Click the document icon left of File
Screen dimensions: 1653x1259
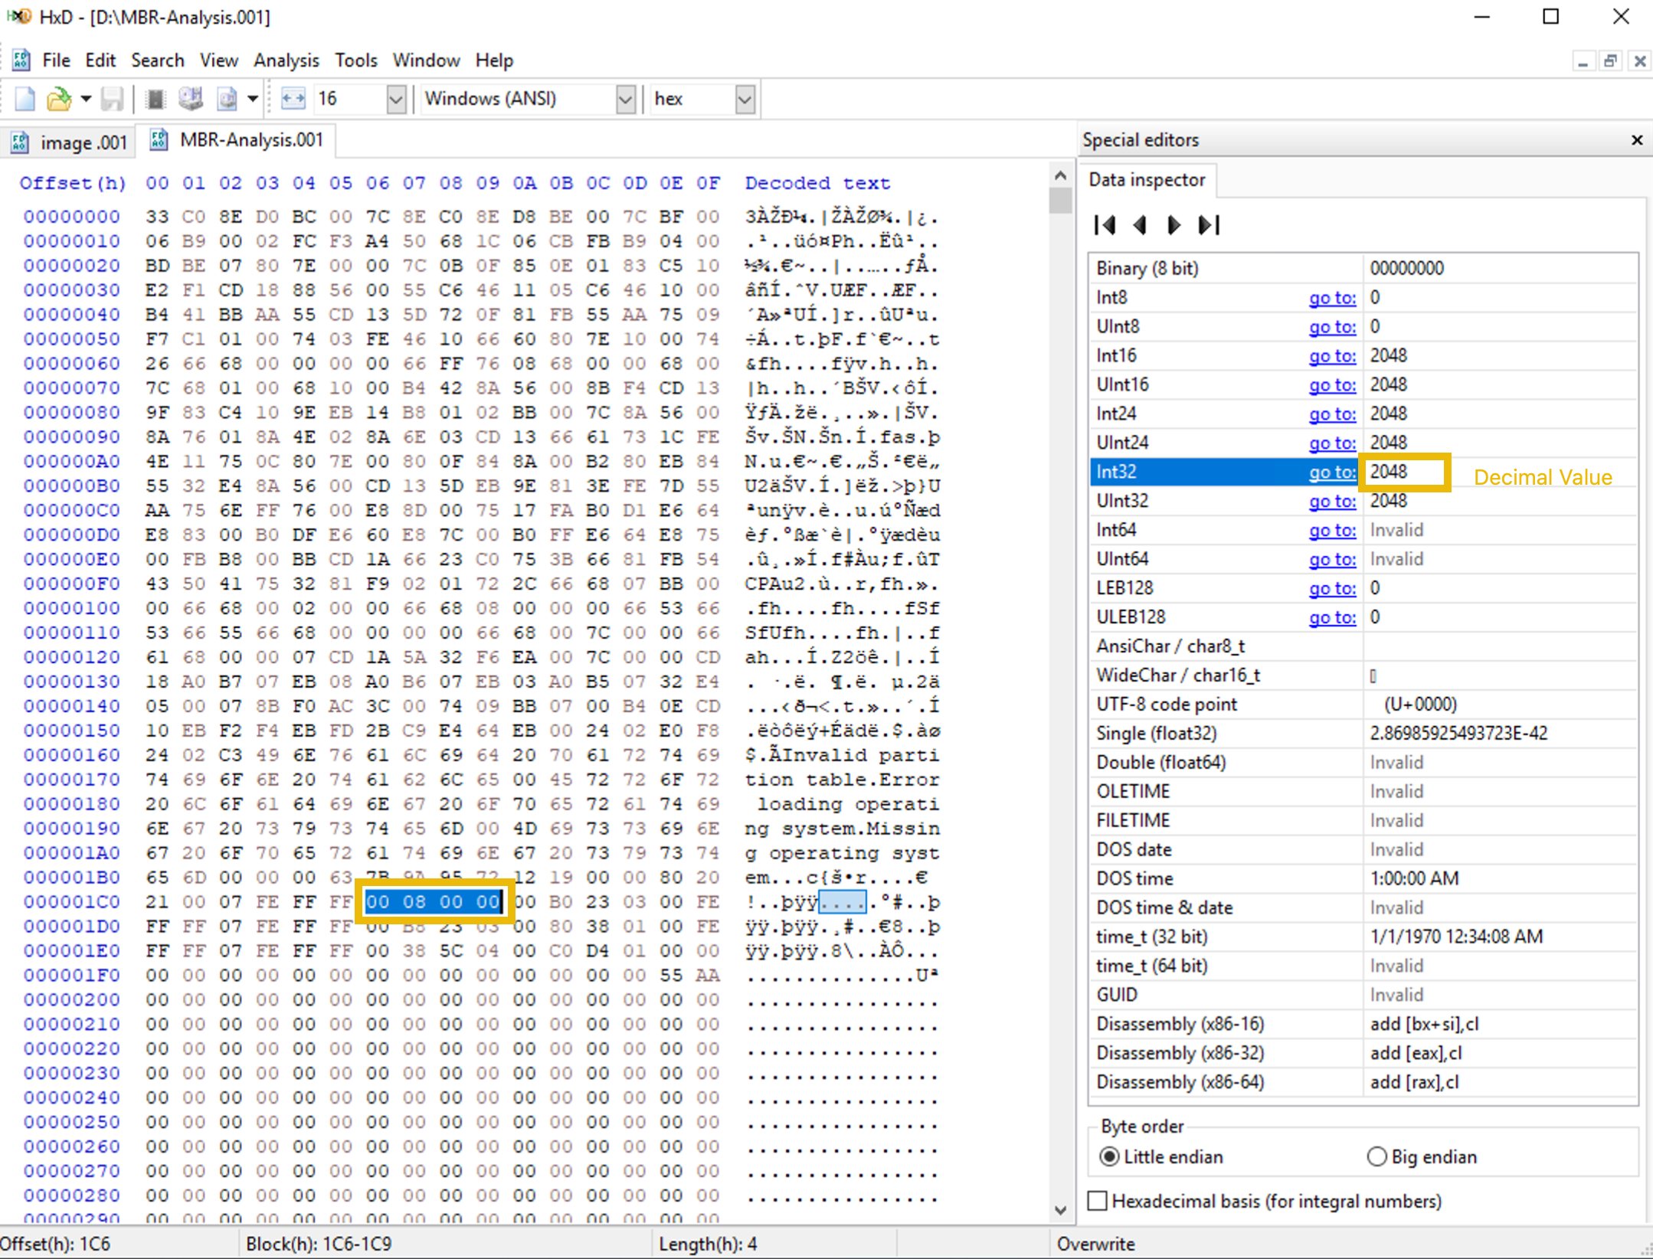tap(21, 60)
